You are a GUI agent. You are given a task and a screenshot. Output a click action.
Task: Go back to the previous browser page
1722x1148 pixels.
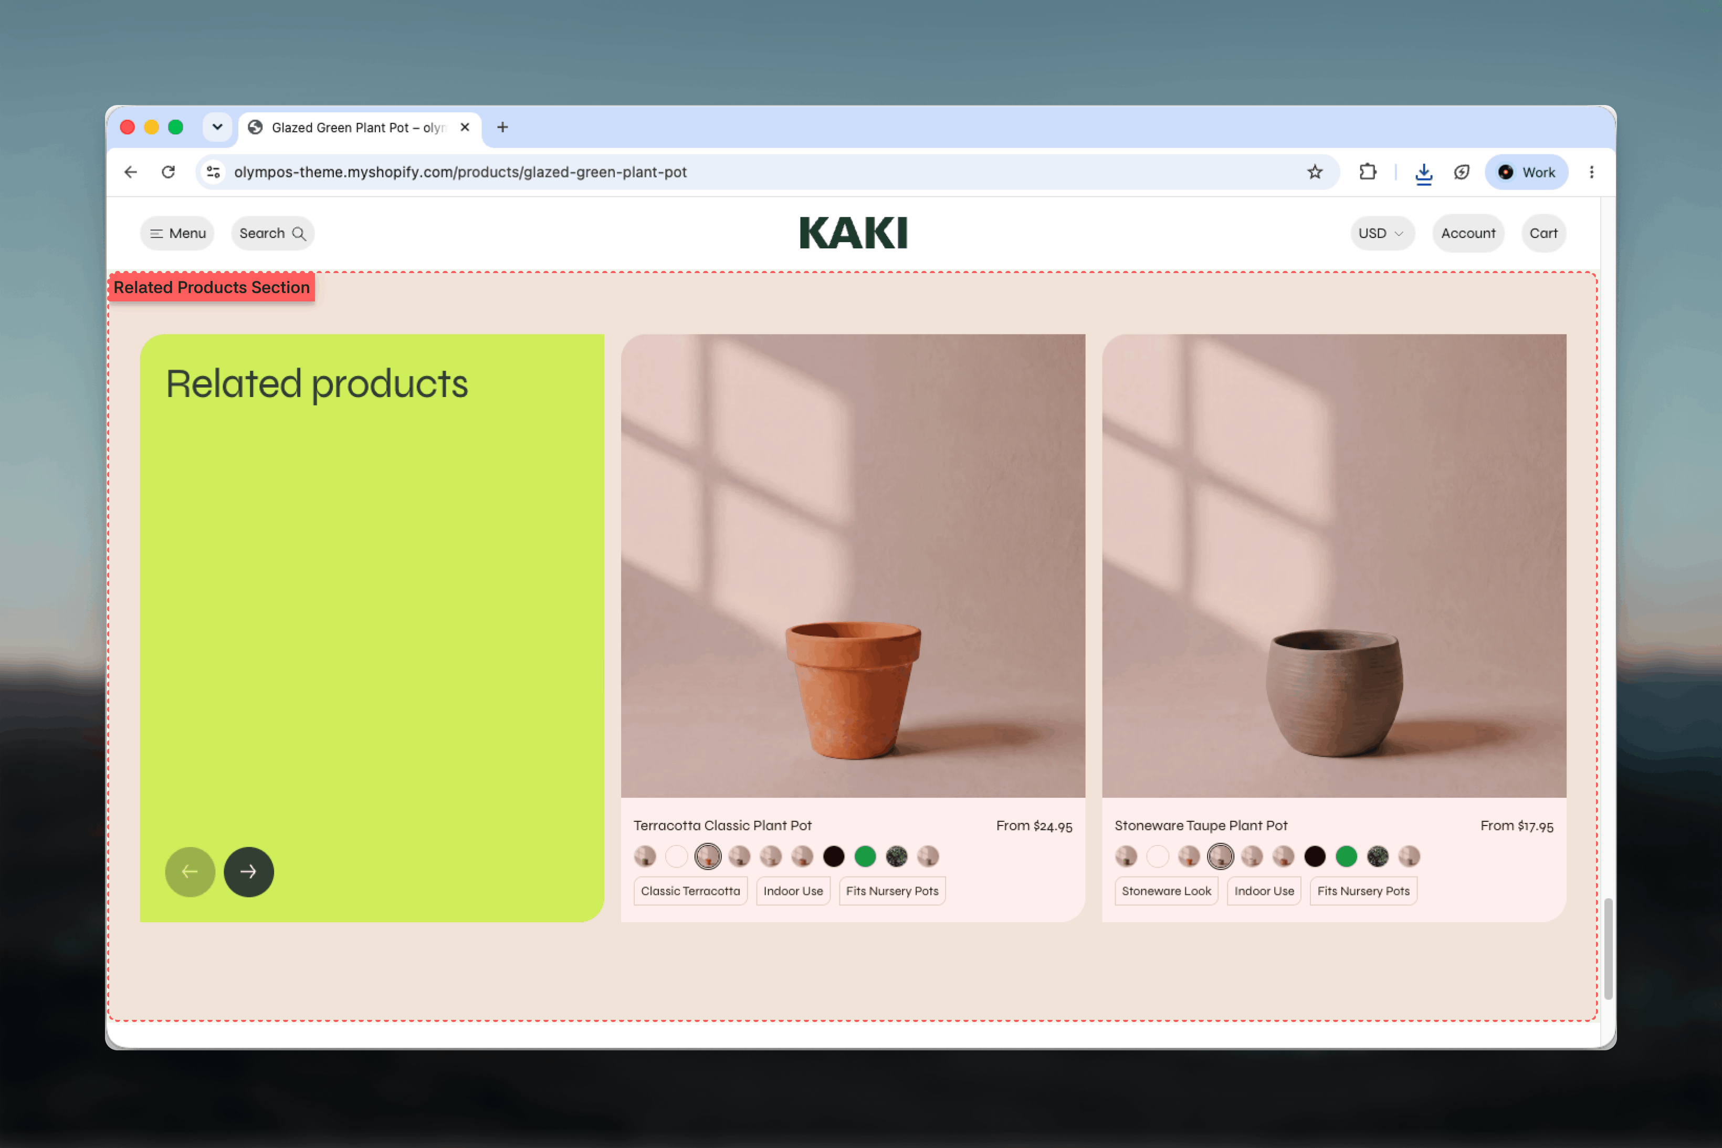pos(131,172)
